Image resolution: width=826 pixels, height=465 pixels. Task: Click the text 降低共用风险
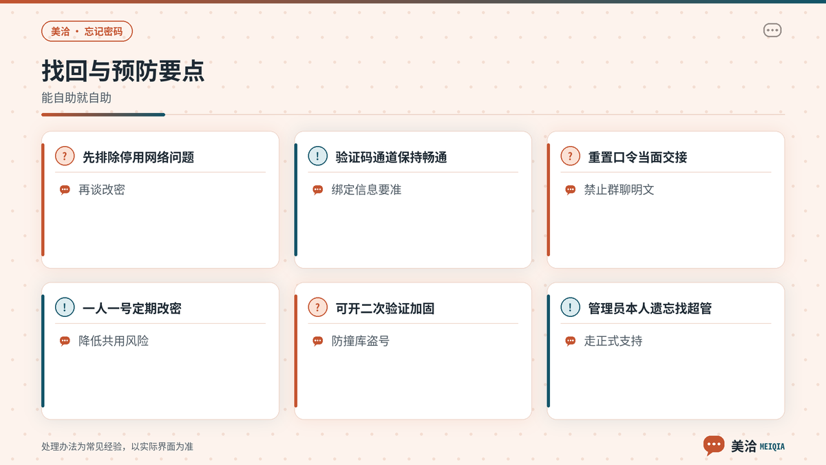tap(114, 341)
